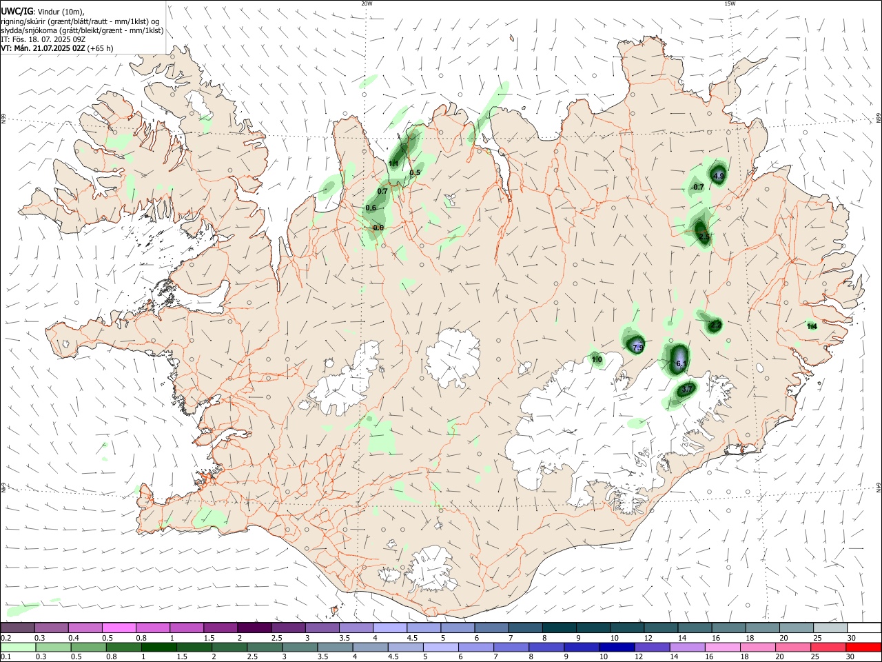Click the VT: Mán. 21.07.2025 02Z valid time
The width and height of the screenshot is (882, 662).
pyautogui.click(x=57, y=48)
